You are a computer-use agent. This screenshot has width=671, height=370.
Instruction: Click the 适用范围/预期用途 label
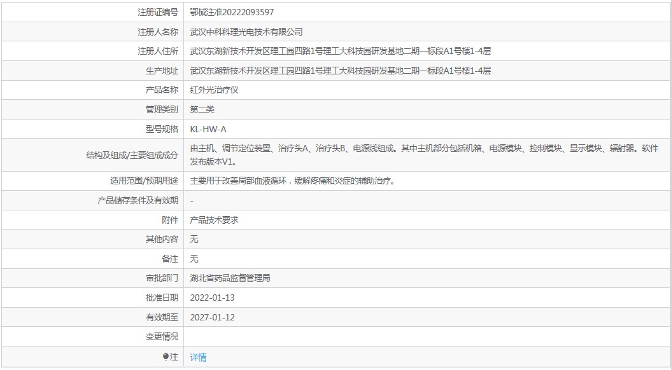click(x=144, y=181)
